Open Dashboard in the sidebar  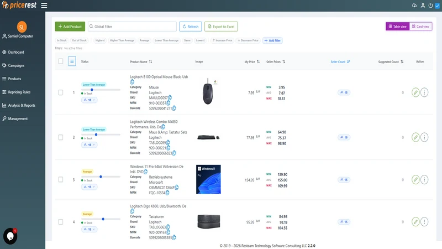click(16, 52)
